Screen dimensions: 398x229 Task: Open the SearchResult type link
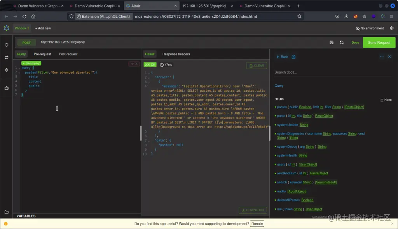coord(326,182)
